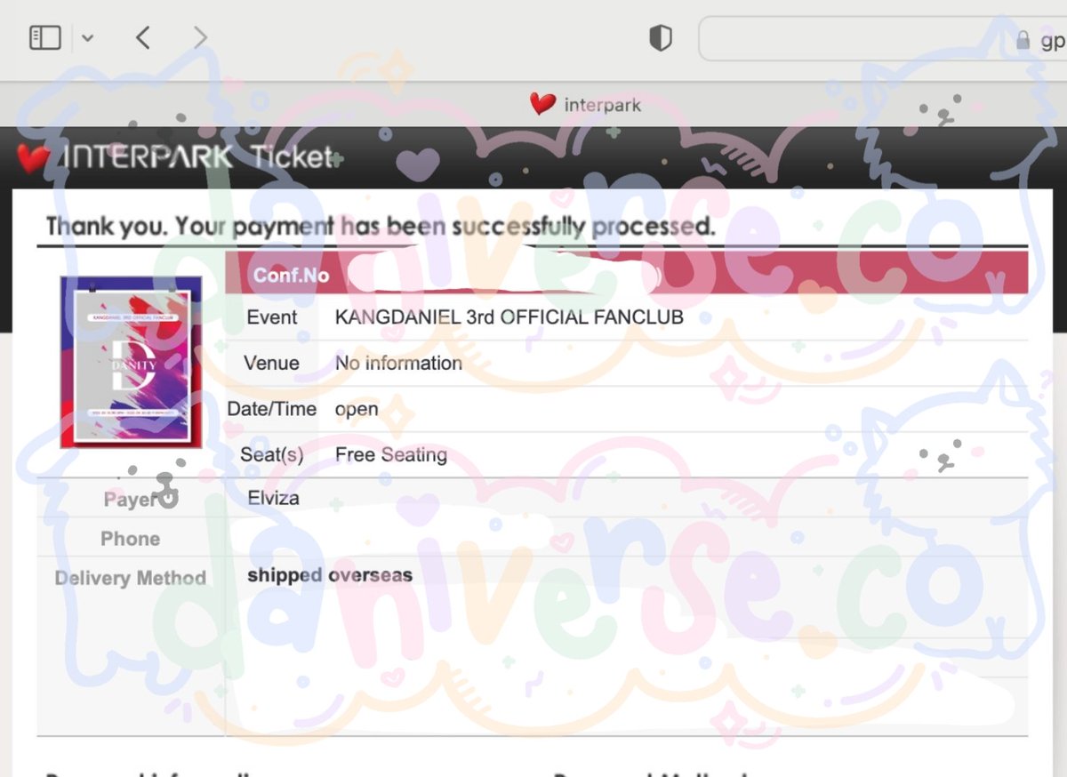Select the Conf.No header label
1067x777 pixels.
pyautogui.click(x=291, y=275)
